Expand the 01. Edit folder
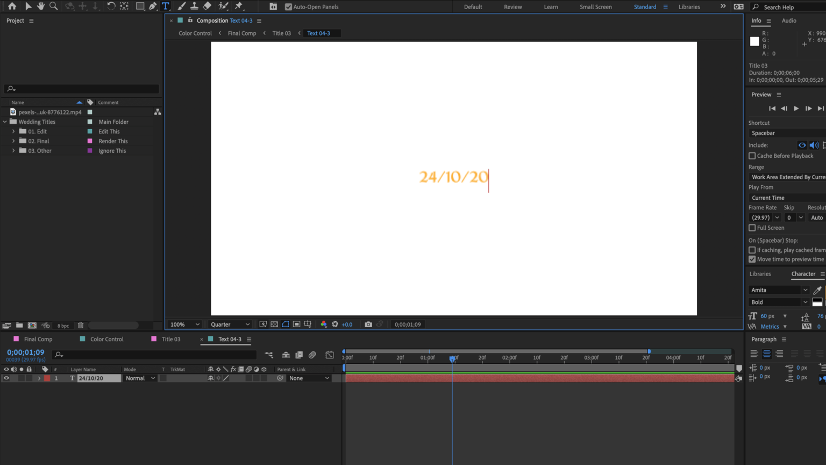826x465 pixels. [13, 131]
